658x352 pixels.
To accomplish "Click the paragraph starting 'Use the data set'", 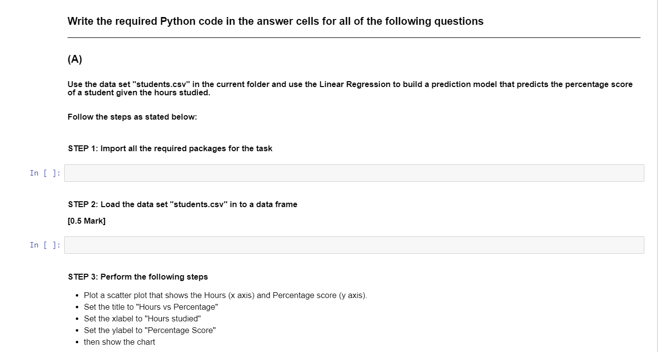I will coord(350,88).
